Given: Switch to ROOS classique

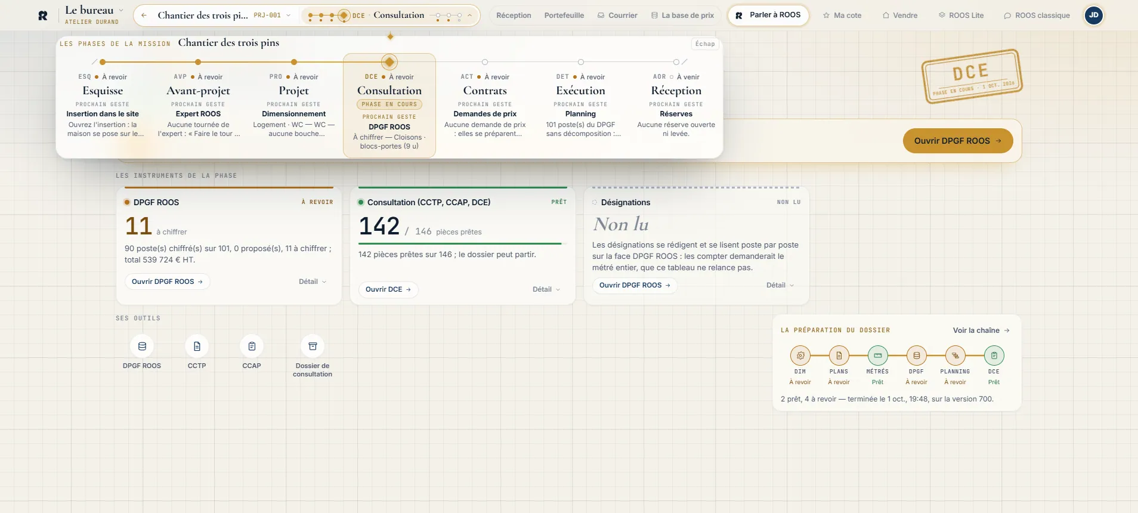Looking at the screenshot, I should click(x=1037, y=16).
